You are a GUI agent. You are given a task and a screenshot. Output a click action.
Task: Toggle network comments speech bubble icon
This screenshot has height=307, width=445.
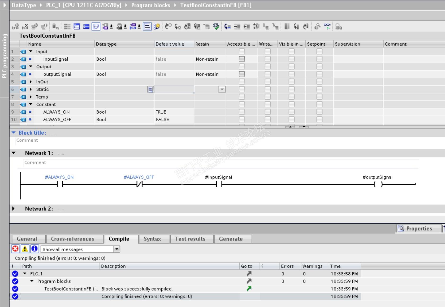point(96,26)
